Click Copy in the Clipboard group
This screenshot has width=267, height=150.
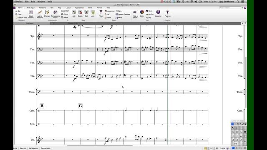[18, 14]
